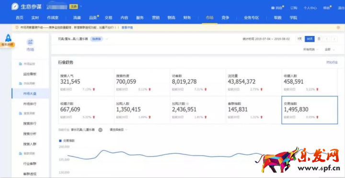Viewport: 345px width, 178px height.
Task: Expand the 所有终端 dropdown
Action: (310, 49)
